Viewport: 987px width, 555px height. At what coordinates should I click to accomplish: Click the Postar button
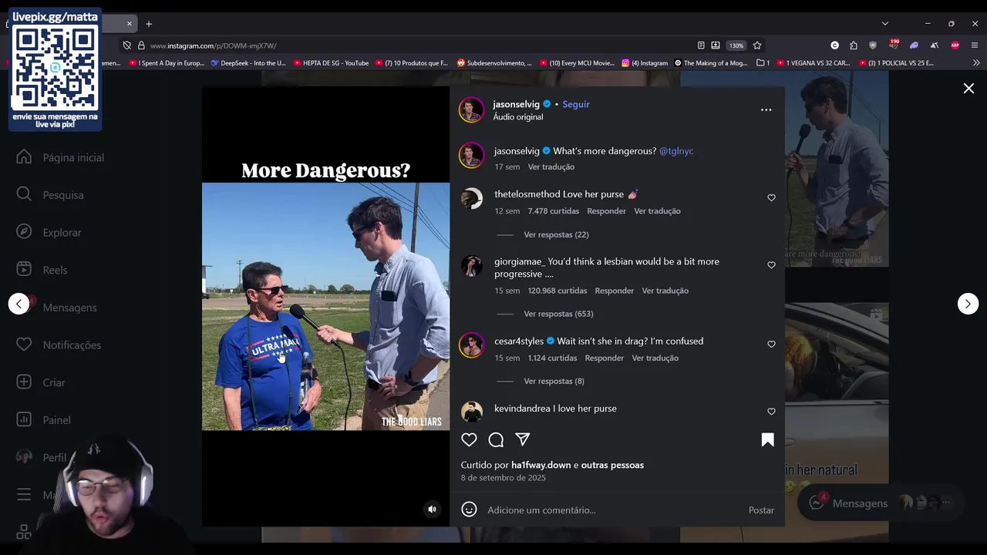[x=761, y=510]
